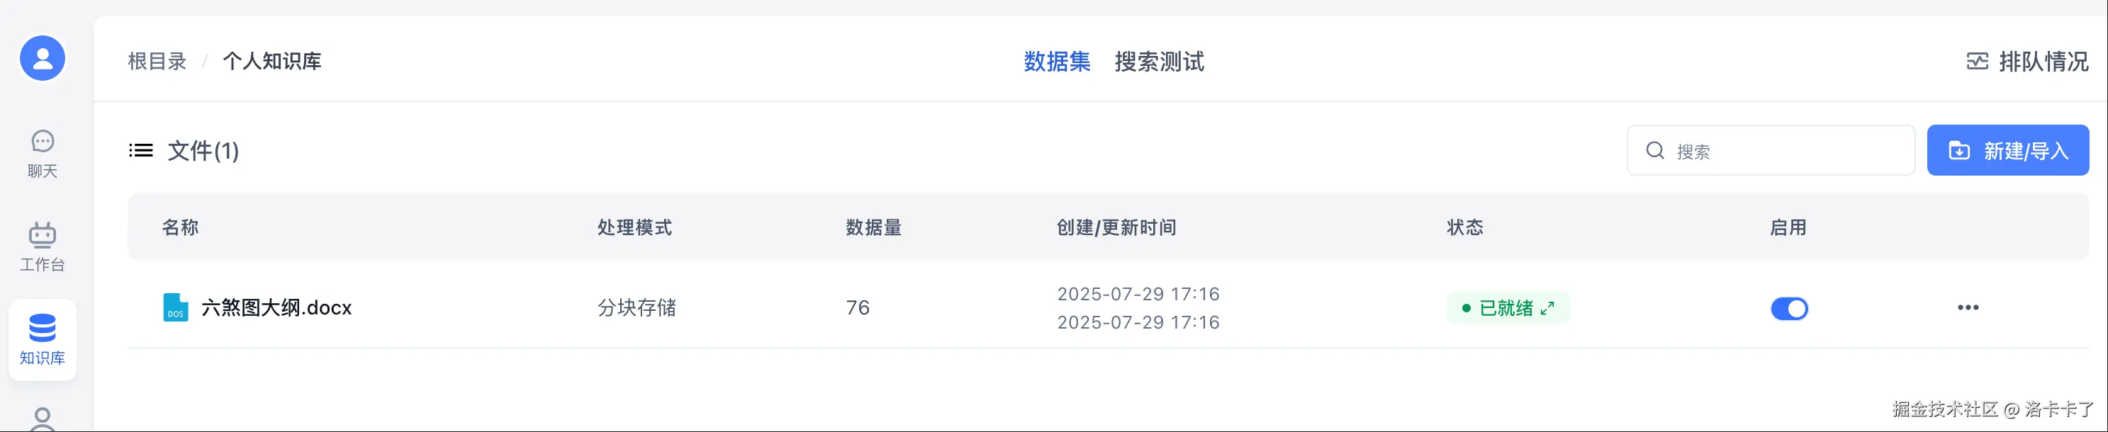Disable the 启用 toggle for 六煞图大纲.docx
This screenshot has width=2108, height=432.
tap(1789, 309)
